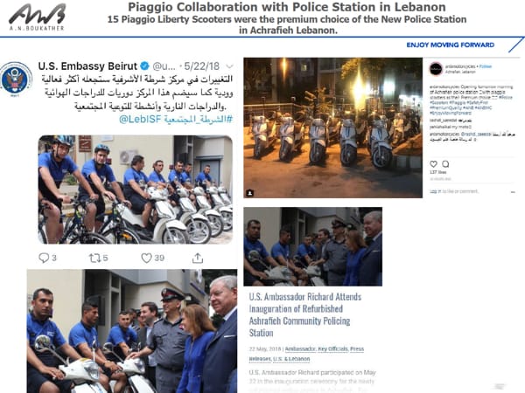Open the Arabic community policing hashtag
Image resolution: width=525 pixels, height=393 pixels.
(198, 119)
